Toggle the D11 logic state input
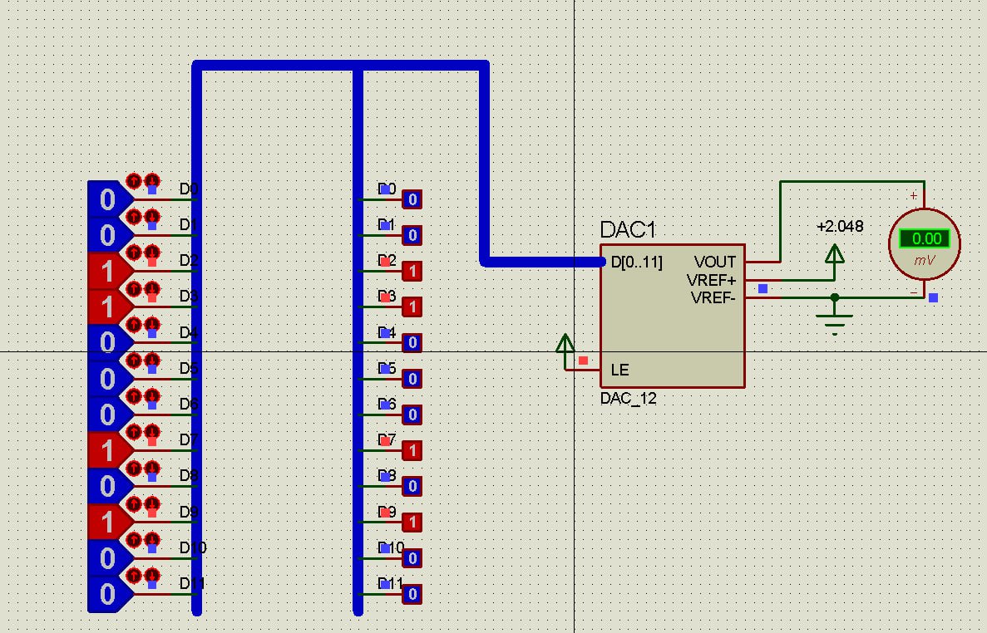 click(110, 593)
